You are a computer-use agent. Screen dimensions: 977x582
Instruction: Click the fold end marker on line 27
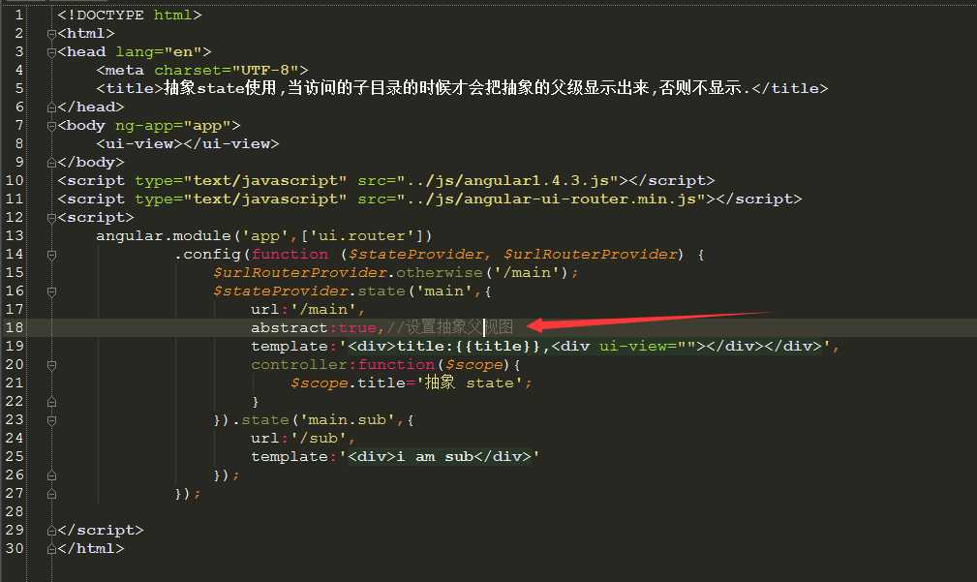[51, 494]
